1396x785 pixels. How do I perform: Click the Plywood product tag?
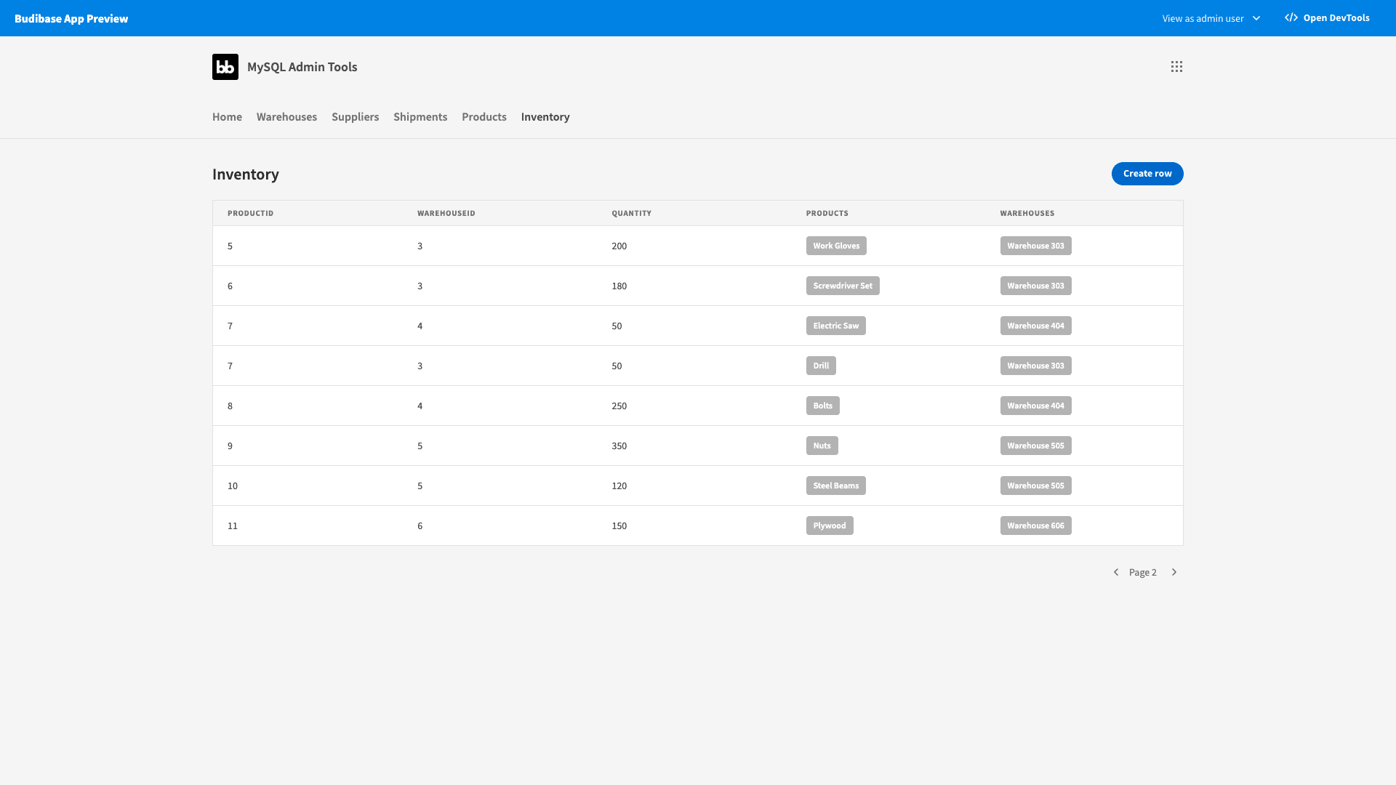point(830,526)
